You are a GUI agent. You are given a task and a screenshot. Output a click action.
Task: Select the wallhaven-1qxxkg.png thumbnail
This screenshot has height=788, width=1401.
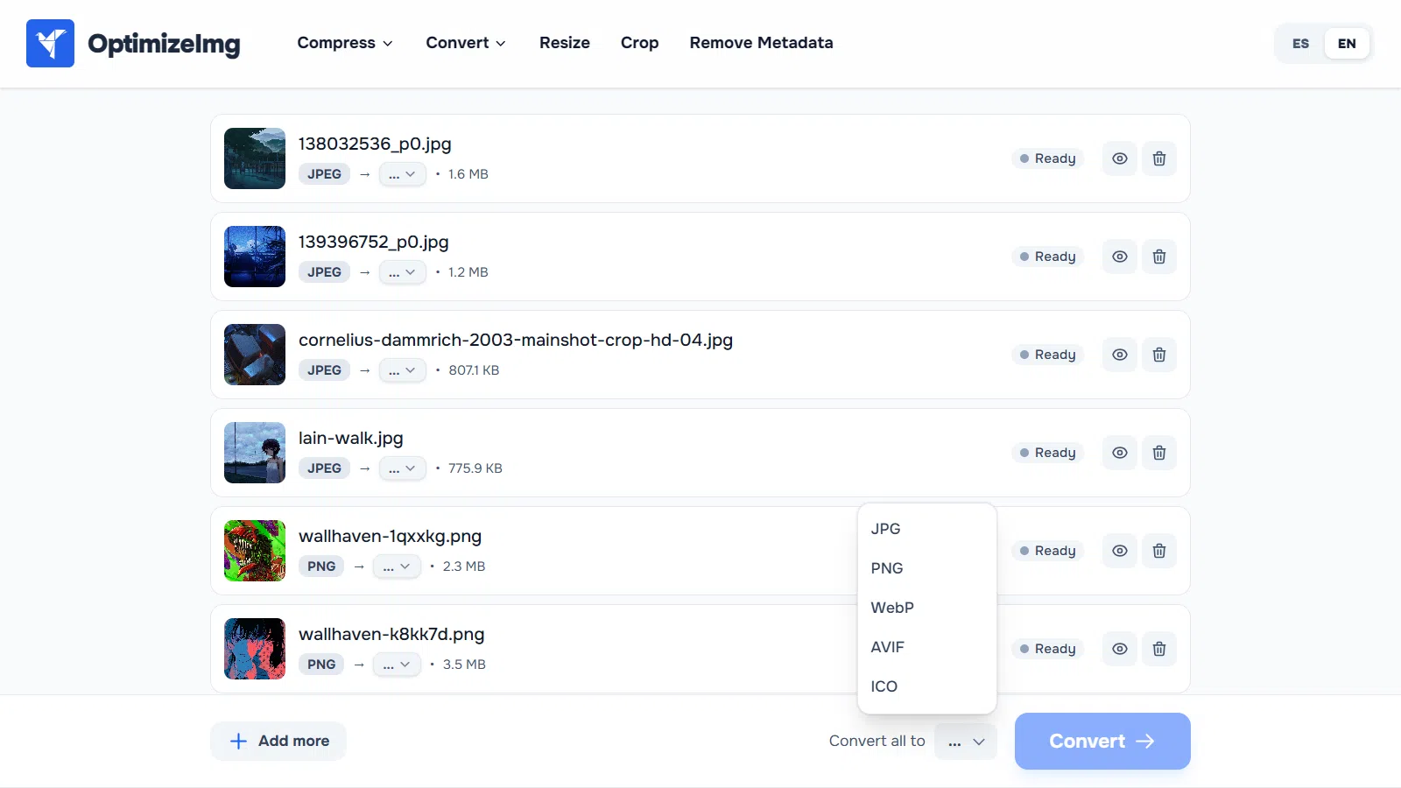pyautogui.click(x=255, y=551)
